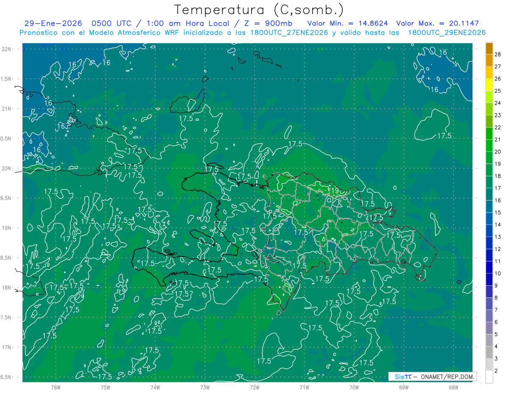Click the 69W longitude axis label
The height and width of the screenshot is (393, 509).
pos(404,387)
